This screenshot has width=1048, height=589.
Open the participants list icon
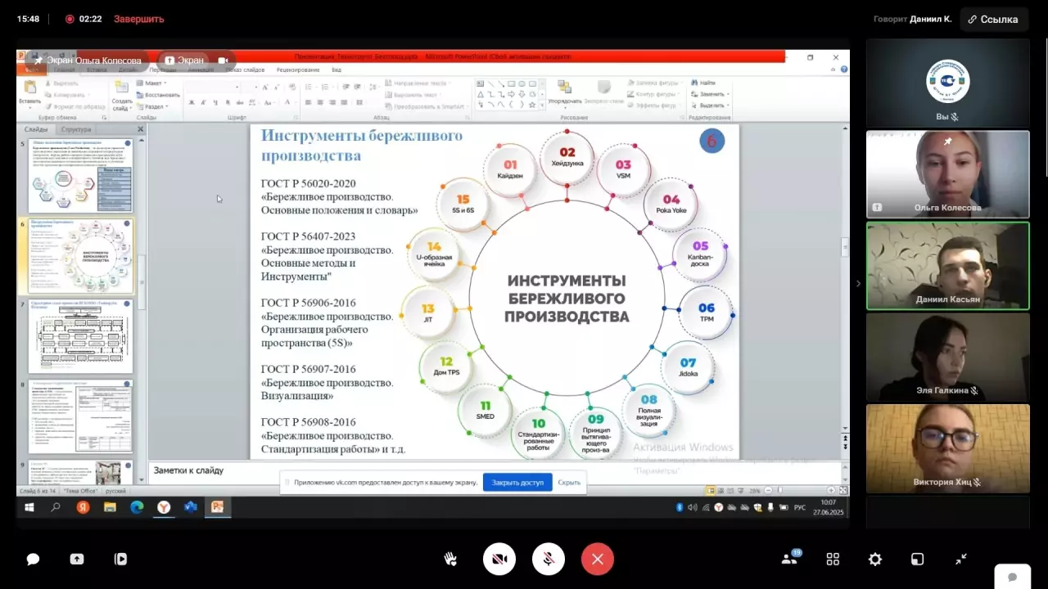[790, 559]
